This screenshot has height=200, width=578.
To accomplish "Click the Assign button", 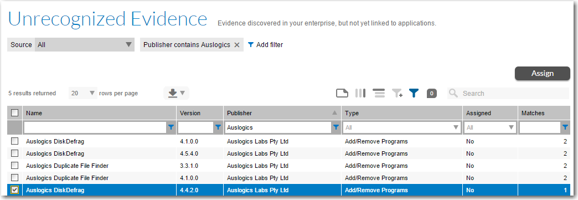I will click(542, 74).
